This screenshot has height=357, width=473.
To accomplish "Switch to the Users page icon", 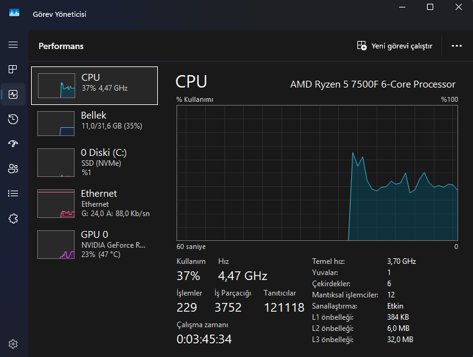I will [13, 168].
